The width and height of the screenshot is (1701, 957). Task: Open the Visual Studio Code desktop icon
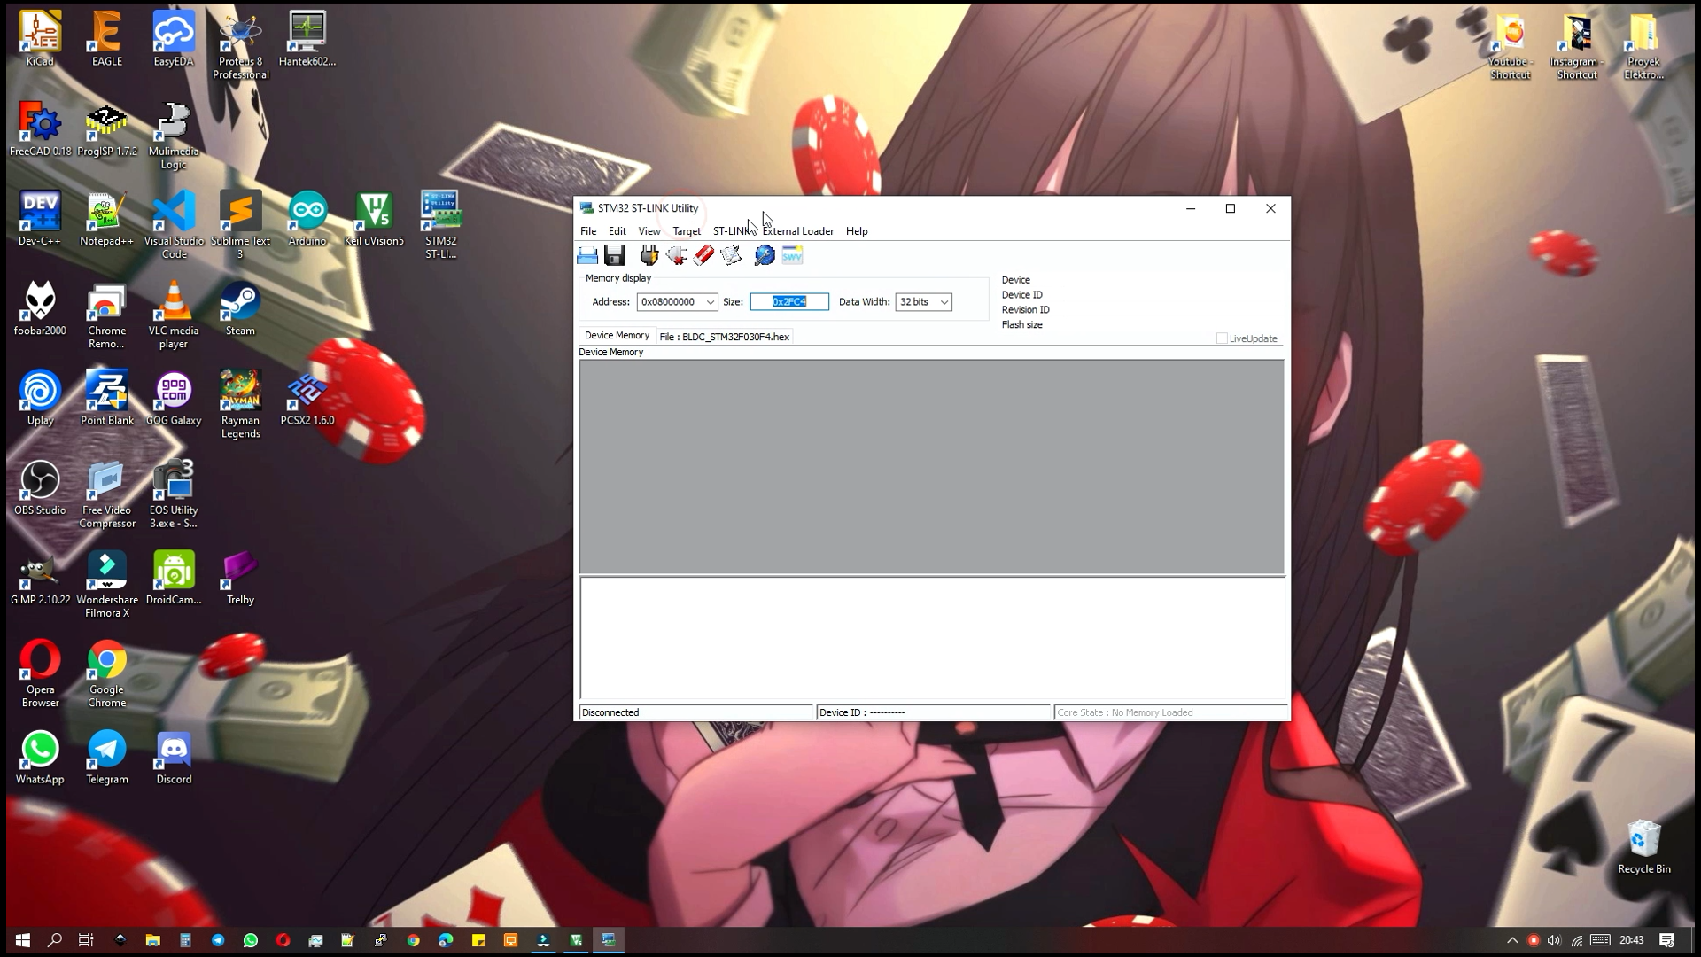click(174, 225)
